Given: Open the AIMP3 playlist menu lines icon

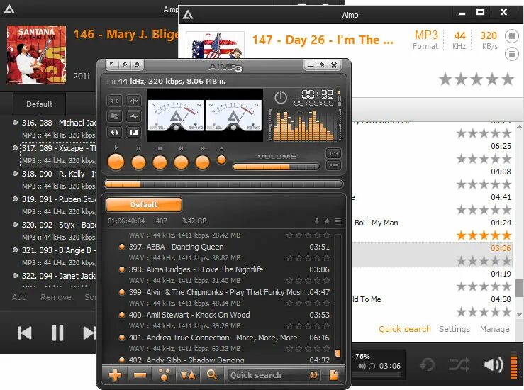Looking at the screenshot, I should (x=338, y=221).
